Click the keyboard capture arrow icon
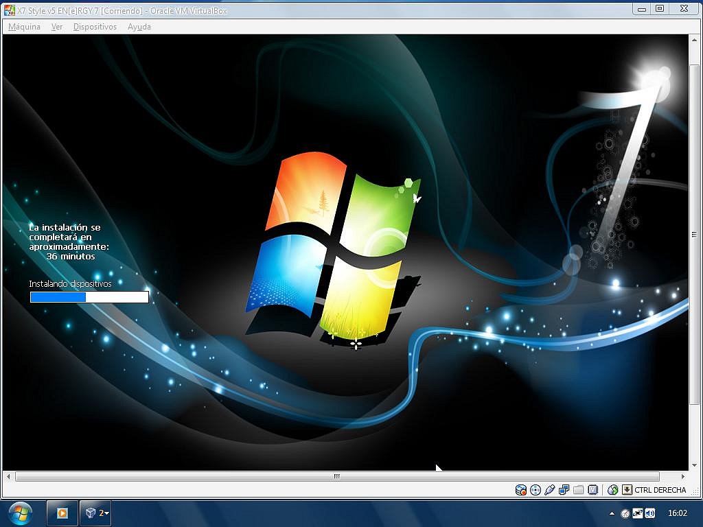703x527 pixels. point(627,490)
